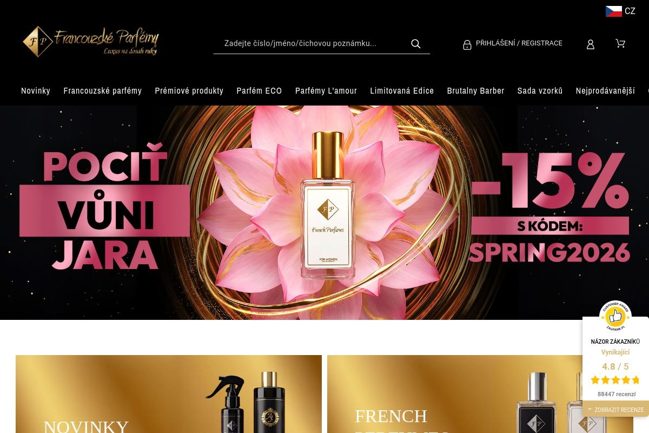649x433 pixels.
Task: Click the thumbs-up customer award badge
Action: click(615, 316)
